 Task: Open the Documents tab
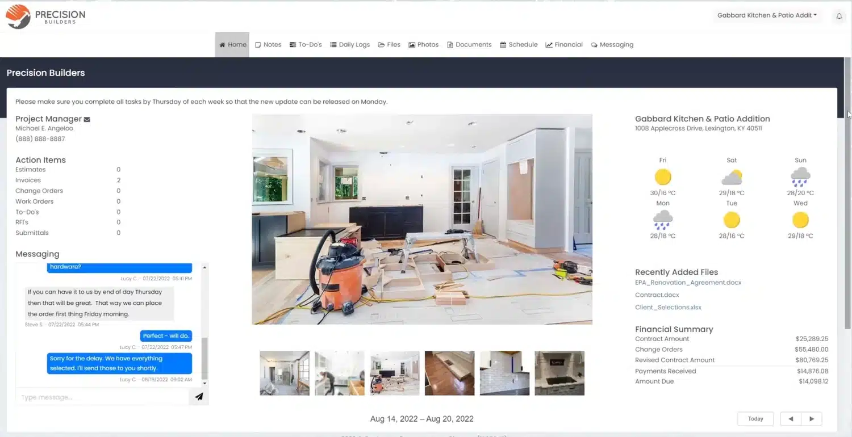tap(469, 44)
